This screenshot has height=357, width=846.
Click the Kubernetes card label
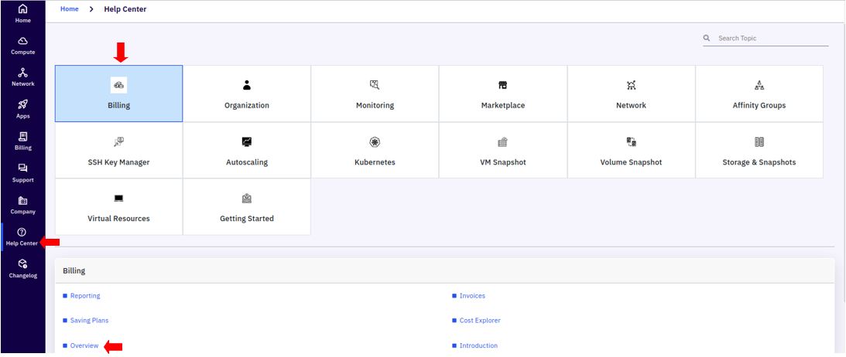click(375, 162)
